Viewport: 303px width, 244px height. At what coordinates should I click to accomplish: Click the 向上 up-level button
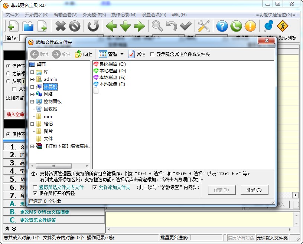point(84,54)
